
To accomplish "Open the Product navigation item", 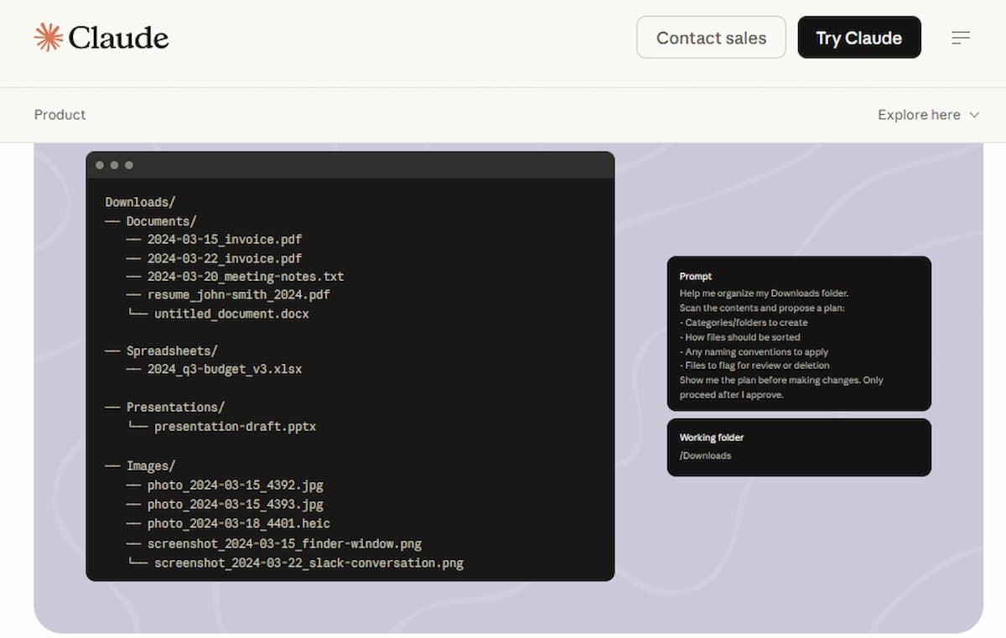I will click(60, 115).
